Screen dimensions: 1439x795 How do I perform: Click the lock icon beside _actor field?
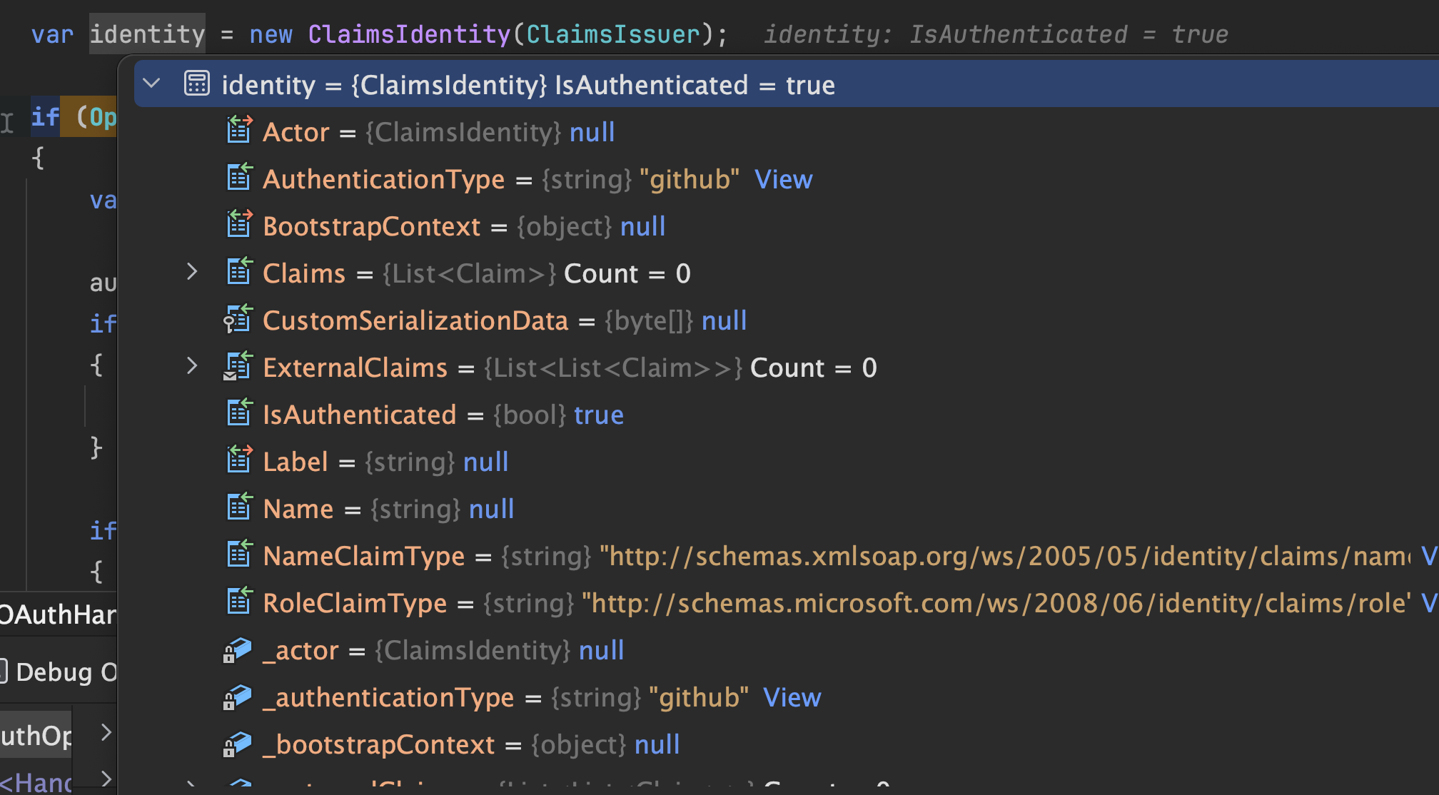click(238, 650)
